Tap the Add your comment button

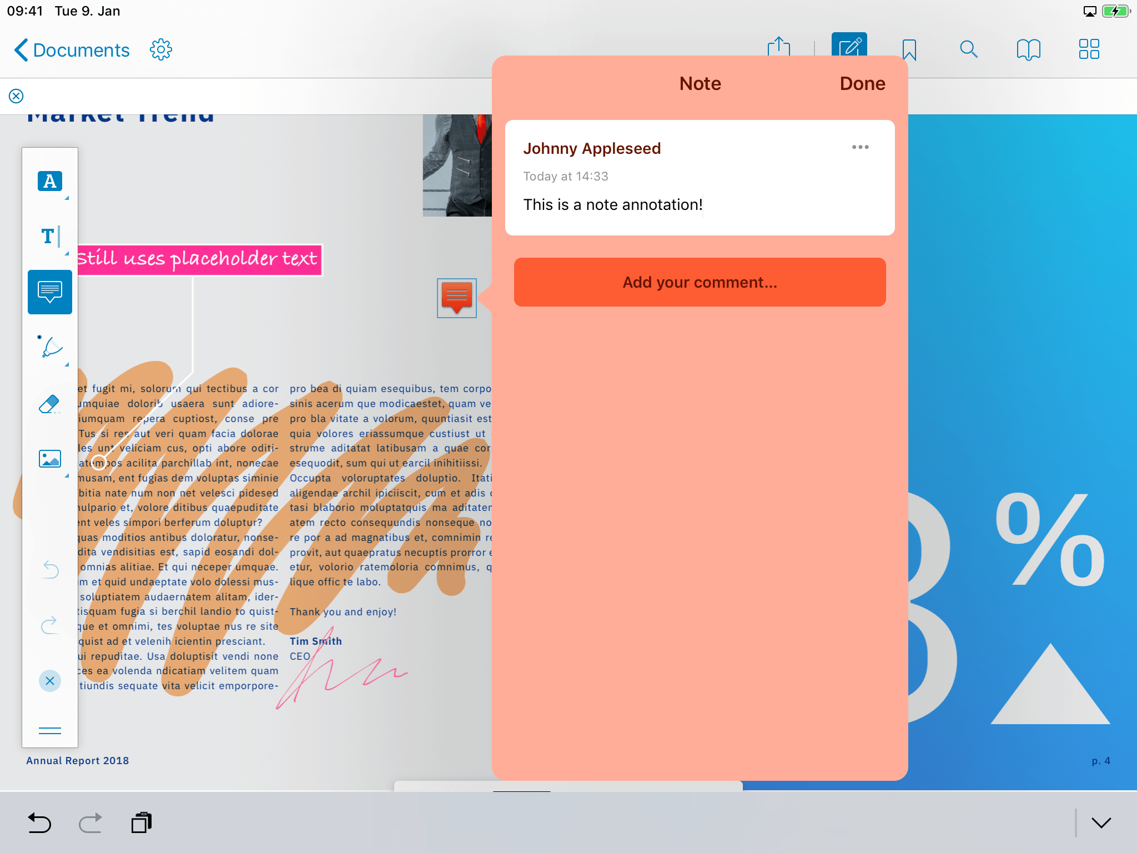click(700, 282)
